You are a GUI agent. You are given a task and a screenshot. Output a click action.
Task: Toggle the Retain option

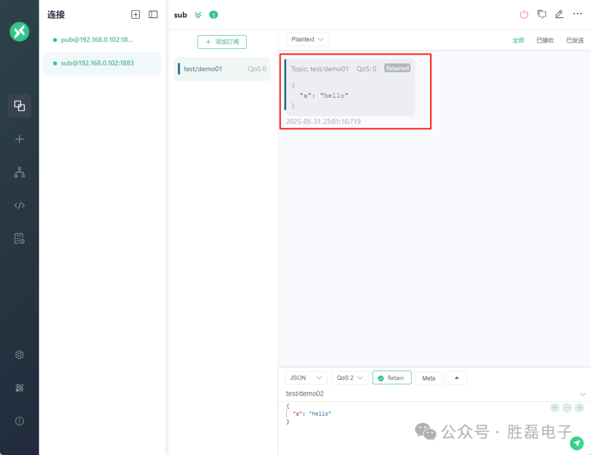[392, 378]
